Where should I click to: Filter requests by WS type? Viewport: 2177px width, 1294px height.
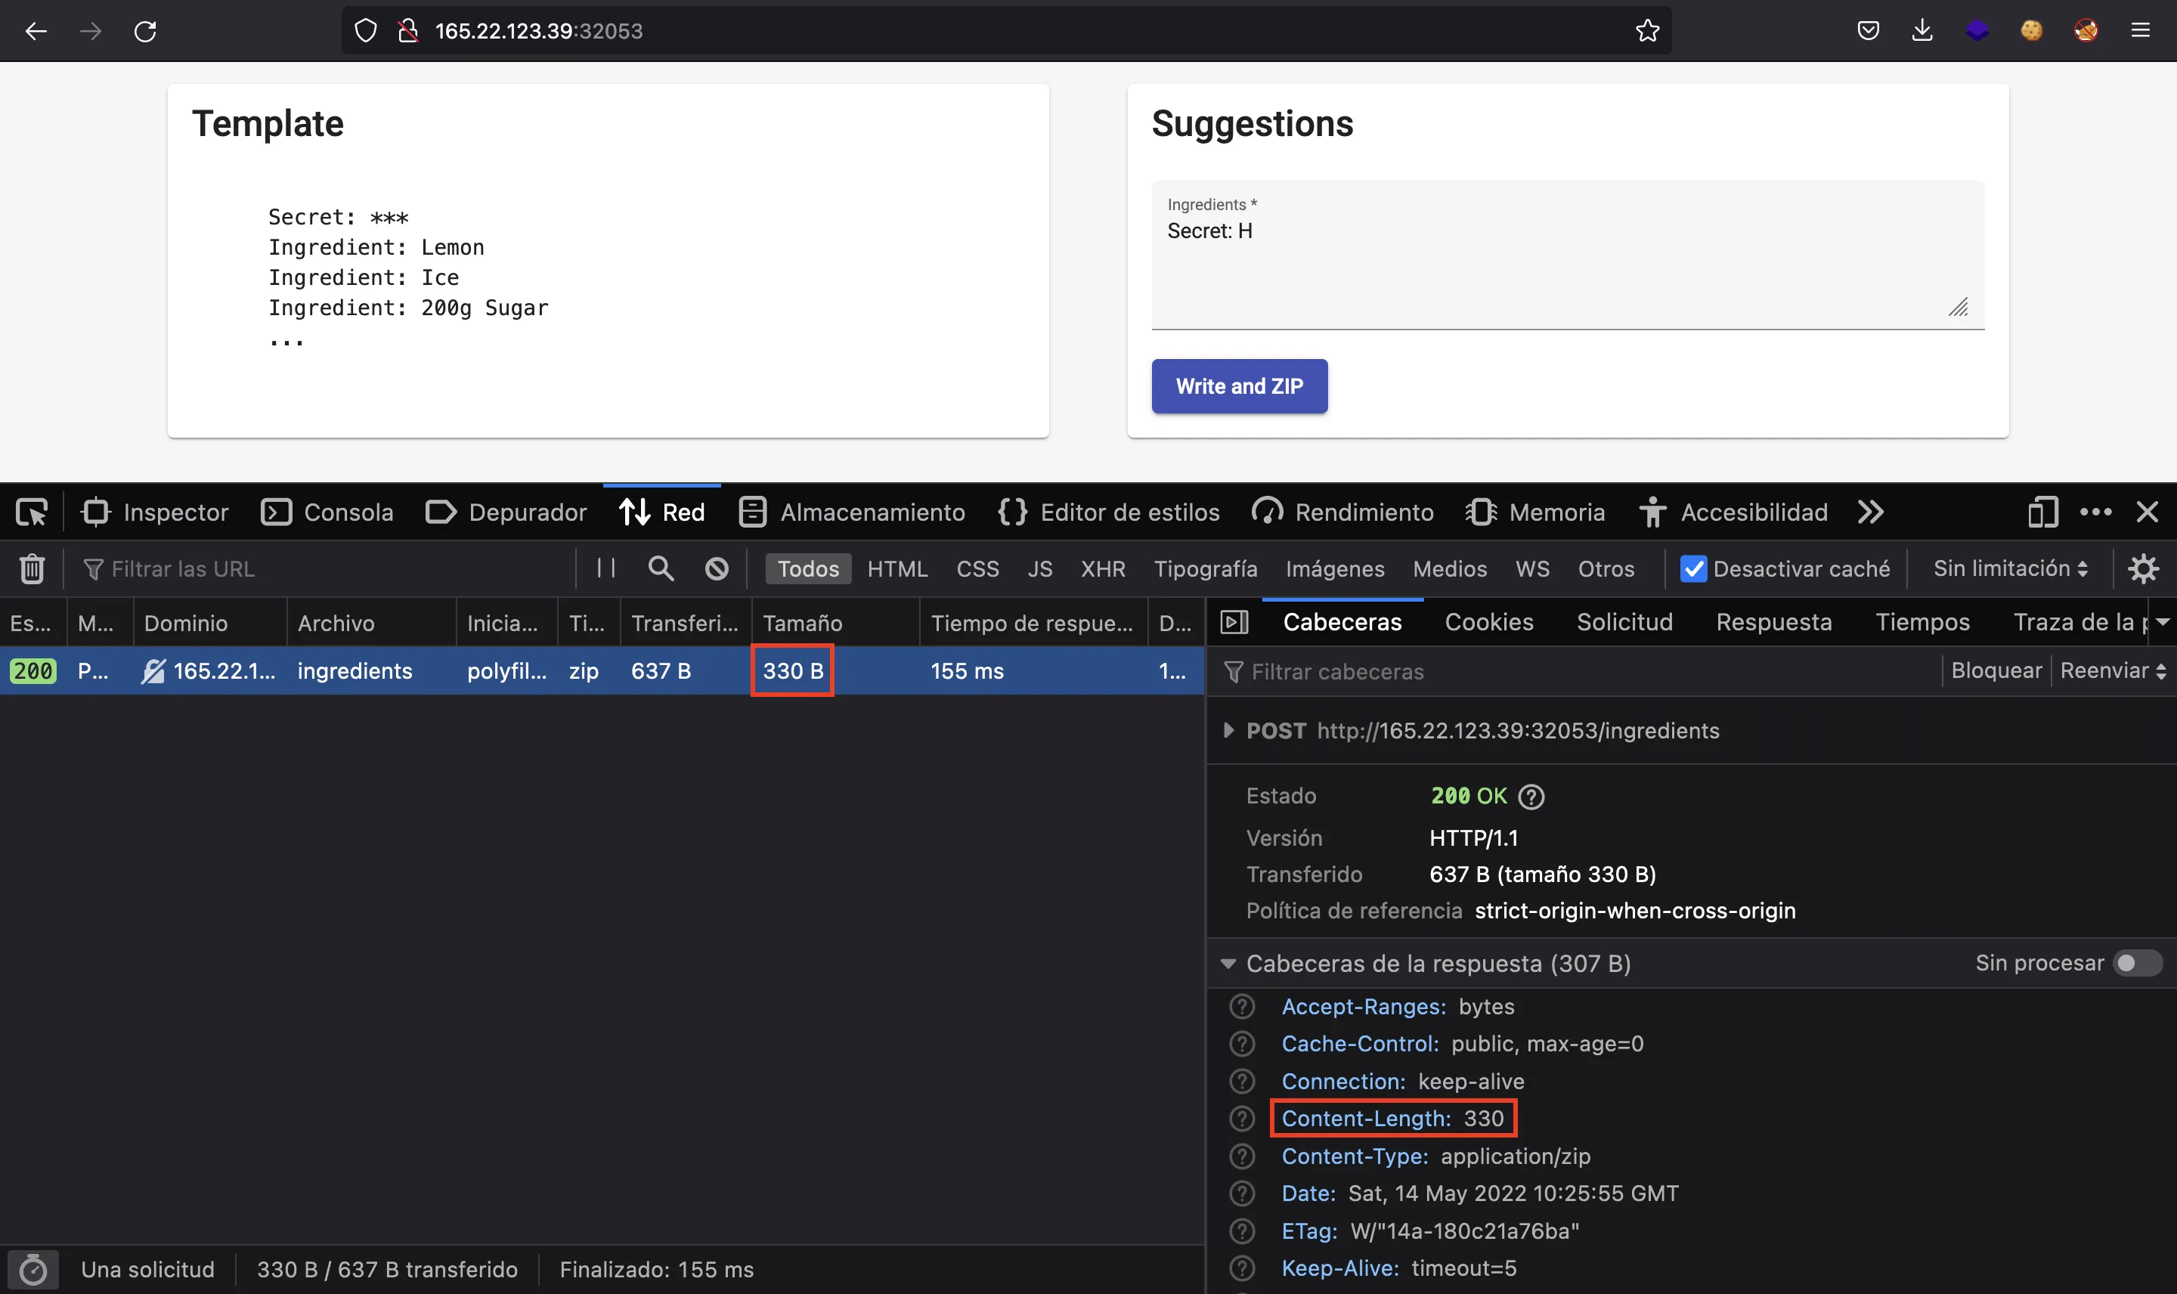1531,568
